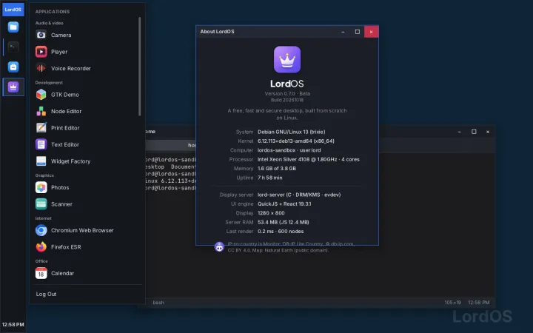Close the terminal window behind
Viewport: 533px width, 333px height.
click(x=488, y=132)
